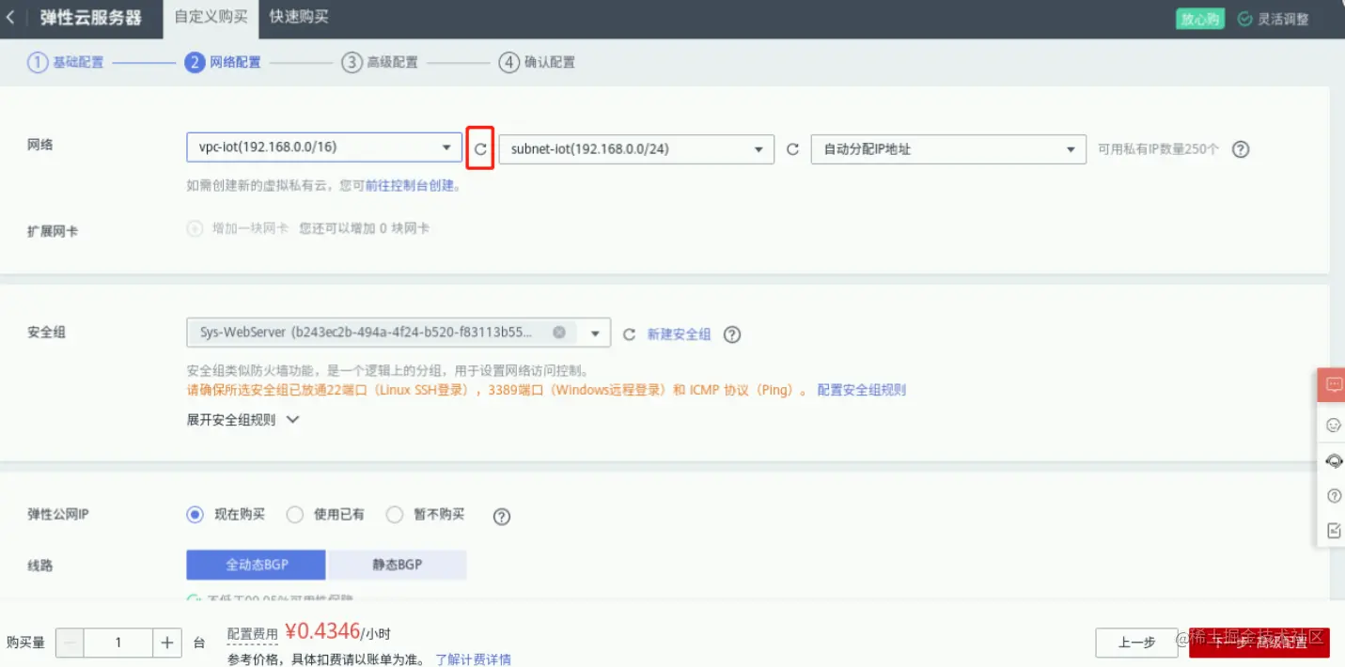Refresh the subnet-iot subnet list
This screenshot has width=1345, height=667.
792,148
